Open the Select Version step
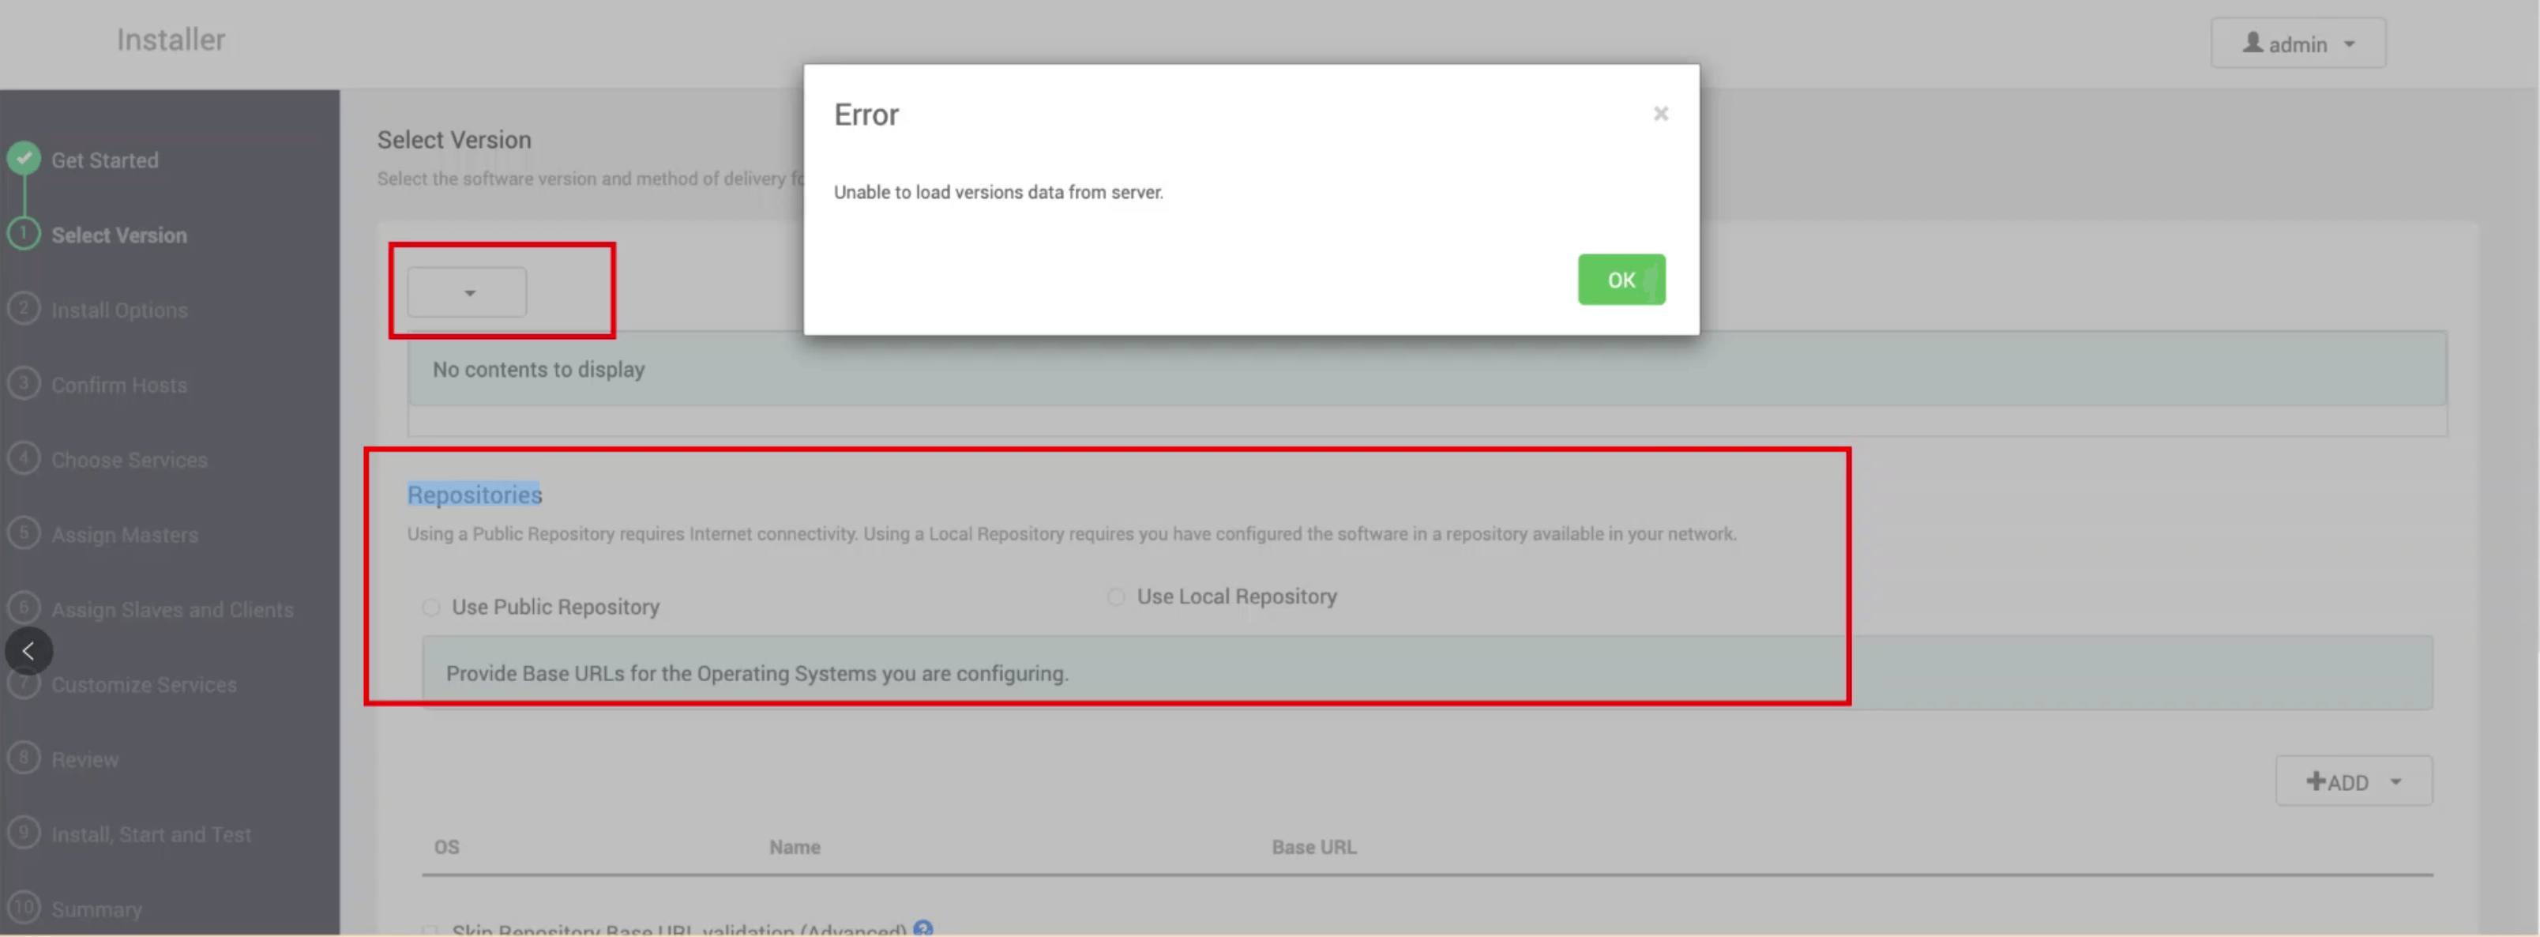The image size is (2540, 937). tap(119, 235)
